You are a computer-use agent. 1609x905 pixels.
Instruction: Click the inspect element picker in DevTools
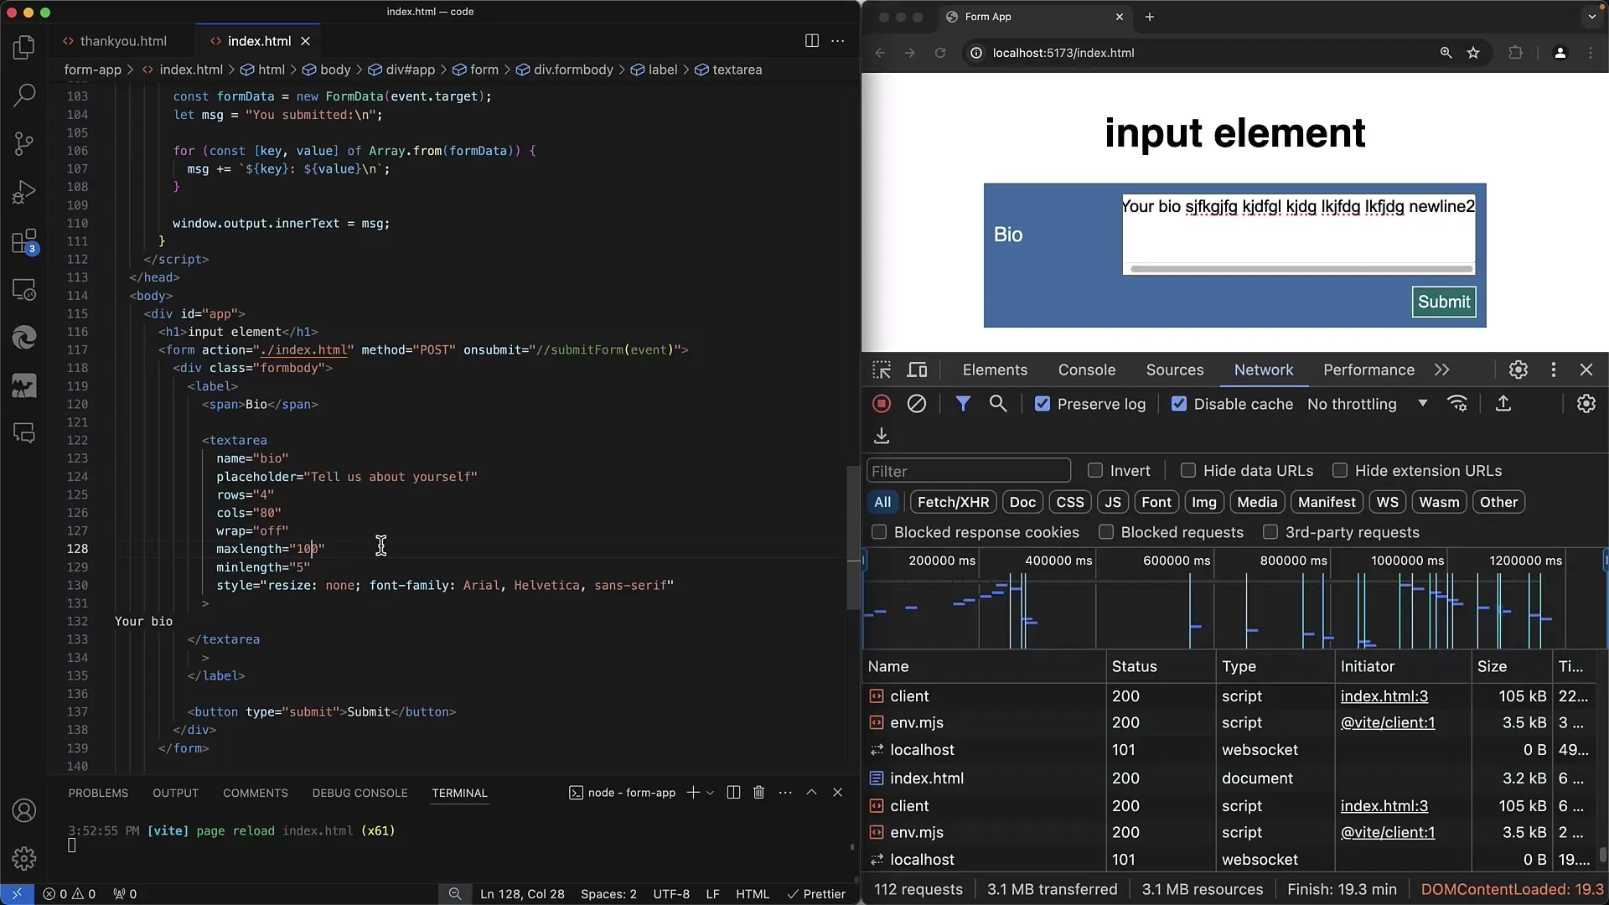pyautogui.click(x=882, y=370)
